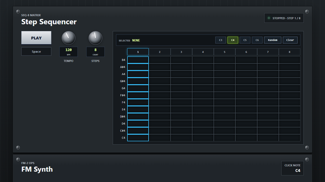Toggle the E4 cell in step 8

pos(289,109)
